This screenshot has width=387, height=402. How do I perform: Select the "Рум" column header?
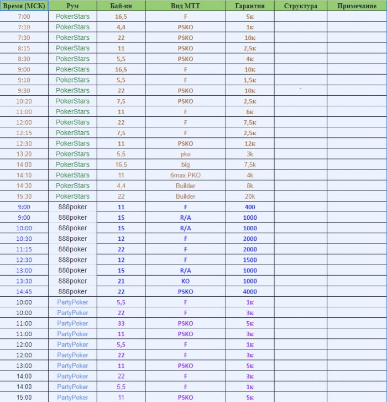[x=72, y=6]
